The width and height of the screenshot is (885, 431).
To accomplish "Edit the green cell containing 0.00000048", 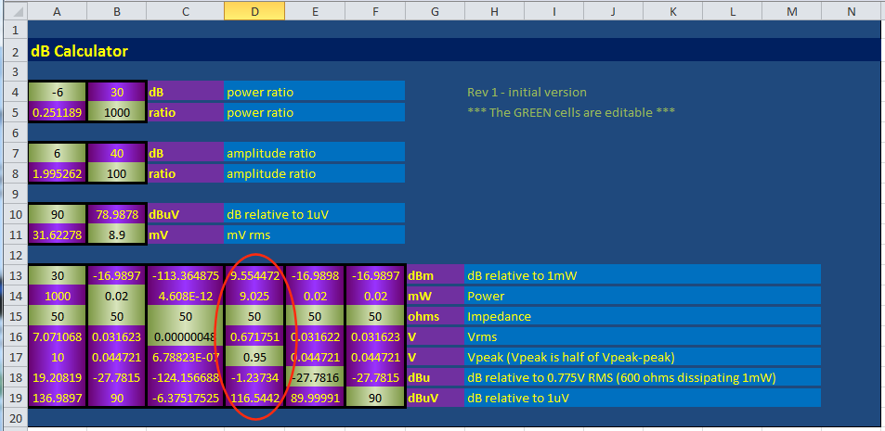I will coord(186,336).
